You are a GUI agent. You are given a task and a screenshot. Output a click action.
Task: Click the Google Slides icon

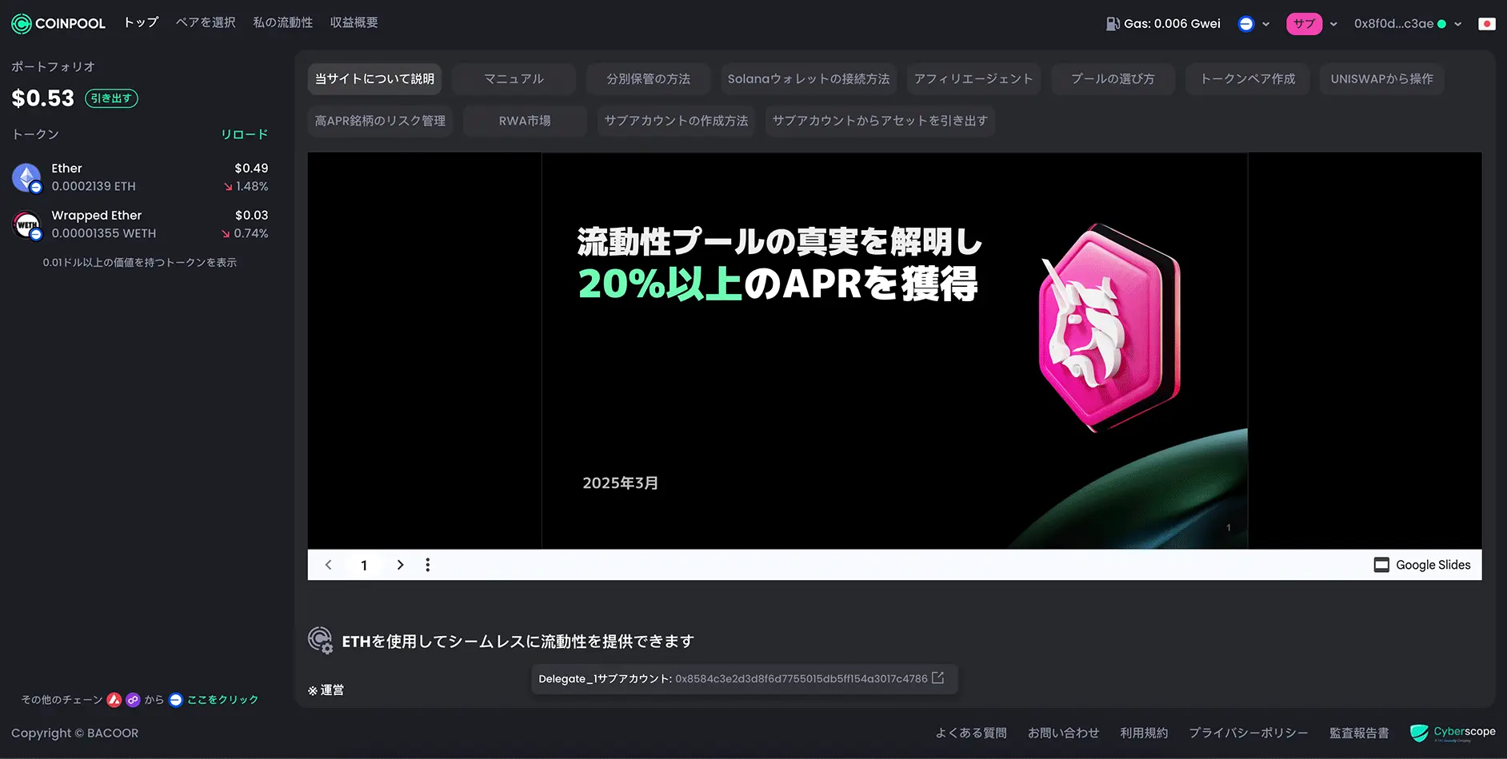1381,565
